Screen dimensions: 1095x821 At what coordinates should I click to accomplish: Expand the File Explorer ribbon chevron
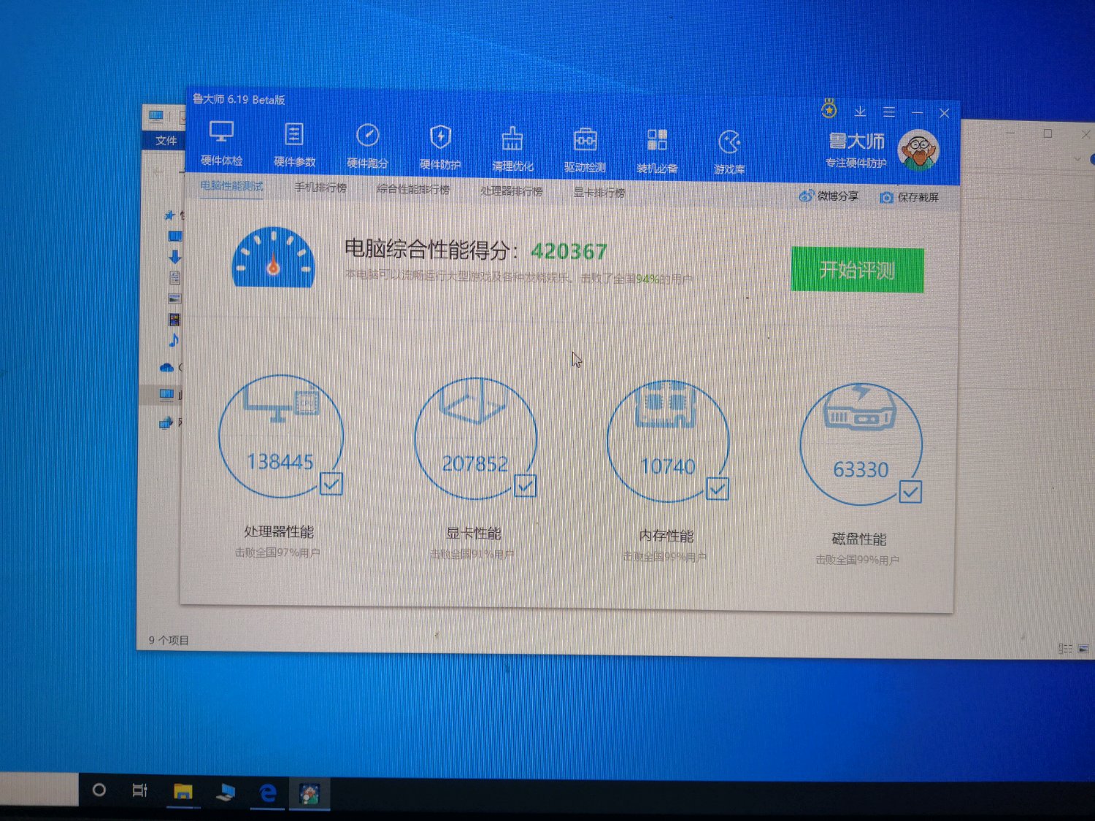pyautogui.click(x=1077, y=158)
